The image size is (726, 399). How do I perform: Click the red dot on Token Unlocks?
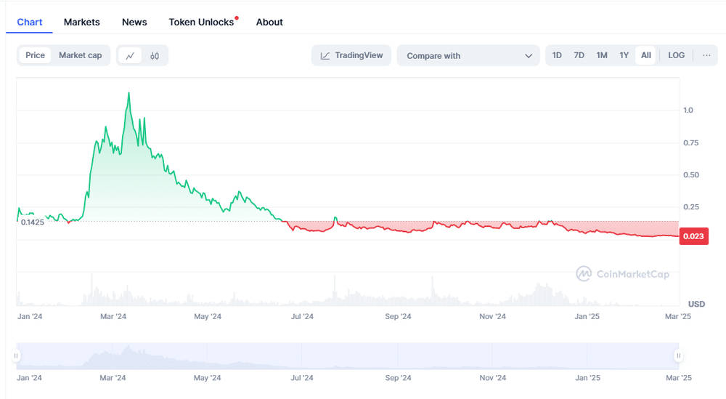tap(237, 18)
